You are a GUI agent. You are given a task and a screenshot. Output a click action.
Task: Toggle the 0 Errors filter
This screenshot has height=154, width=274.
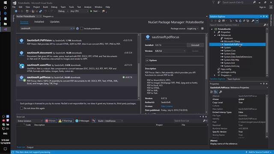tap(51, 121)
